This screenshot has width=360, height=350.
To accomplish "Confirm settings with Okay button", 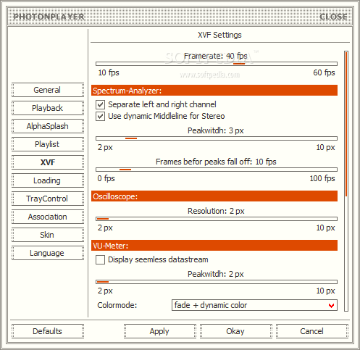I will point(235,331).
